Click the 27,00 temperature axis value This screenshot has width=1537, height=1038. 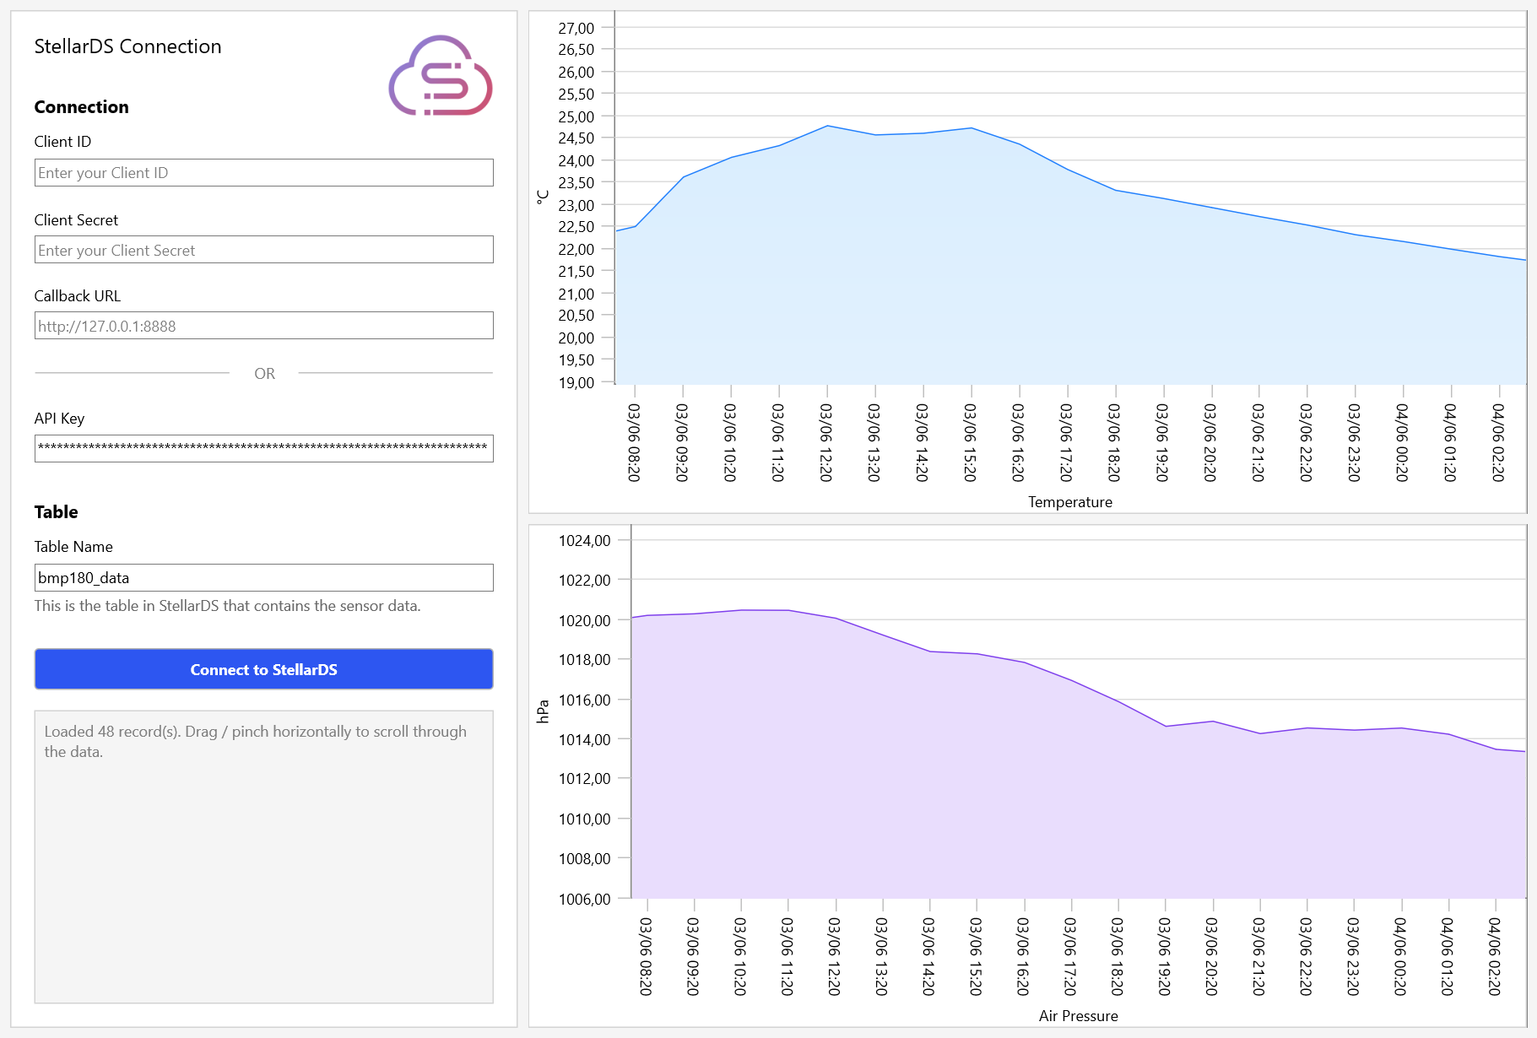tap(576, 28)
